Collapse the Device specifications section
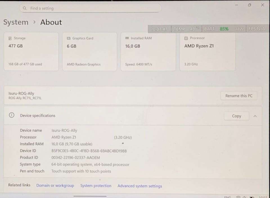The height and width of the screenshot is (198, 270). (x=255, y=116)
